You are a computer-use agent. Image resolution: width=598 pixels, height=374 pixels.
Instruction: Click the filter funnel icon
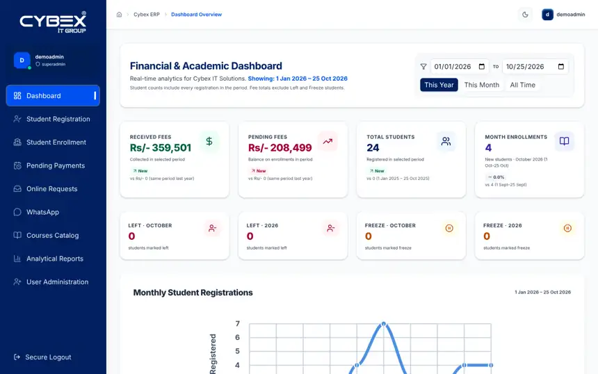[423, 67]
